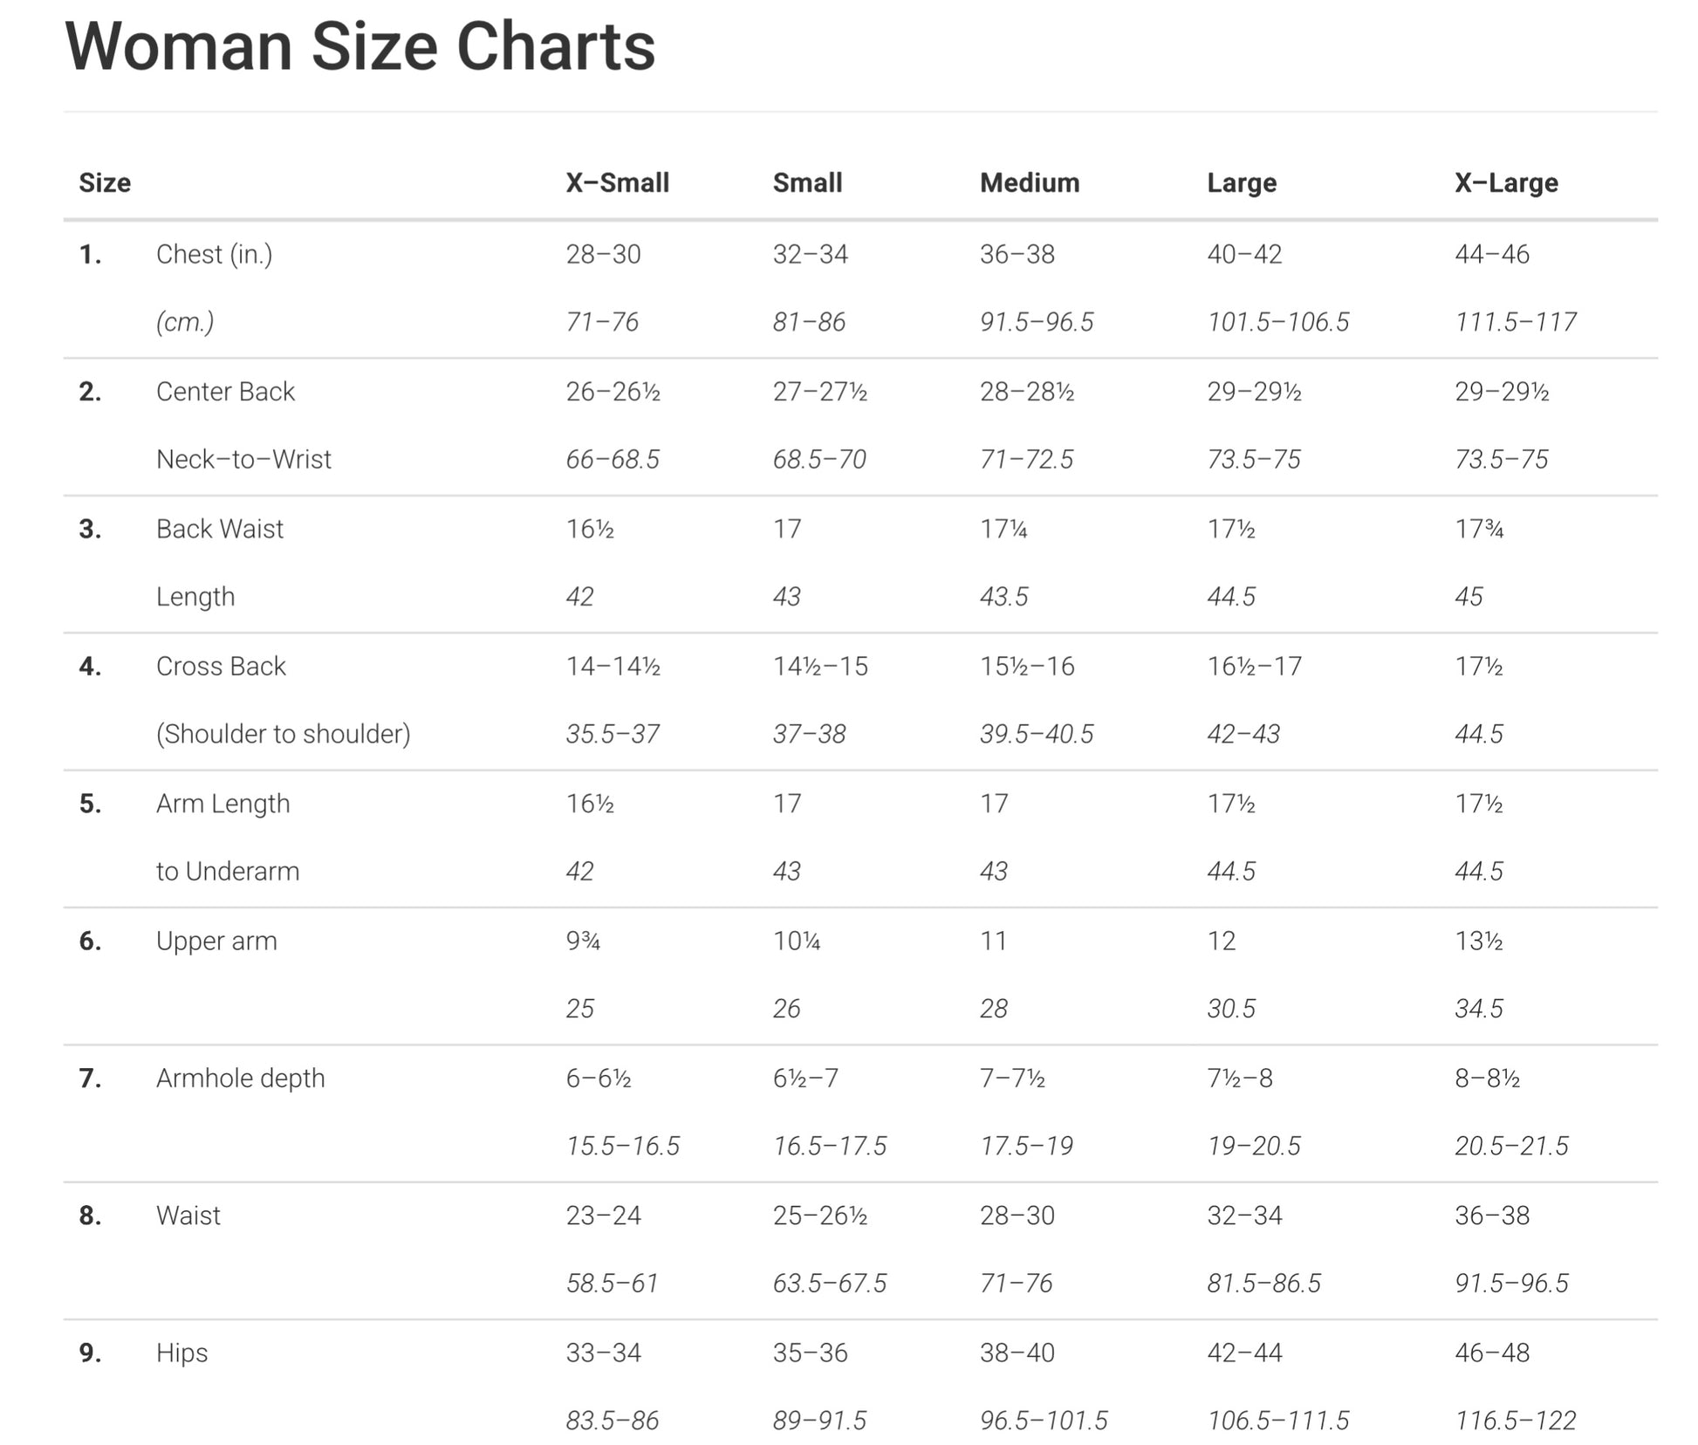Screen dimensions: 1698x1445
Task: Click the Waist row label
Action: point(188,1215)
